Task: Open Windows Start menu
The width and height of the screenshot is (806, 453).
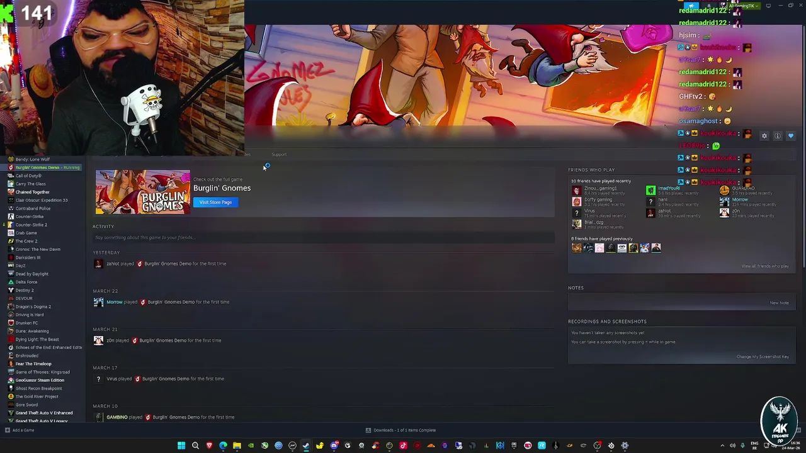Action: (181, 445)
